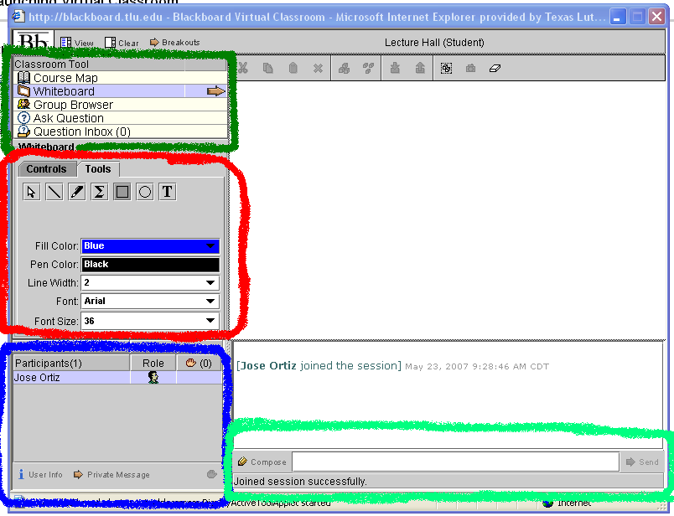
Task: Open the Breakouts menu
Action: pos(175,42)
